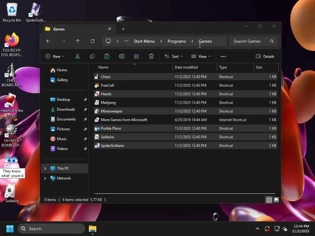Click the horizontal scrollbar in file list
315x236 pixels.
[x=185, y=194]
